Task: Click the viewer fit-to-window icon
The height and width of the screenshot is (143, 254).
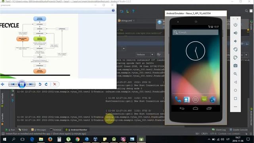Action: click(2, 84)
